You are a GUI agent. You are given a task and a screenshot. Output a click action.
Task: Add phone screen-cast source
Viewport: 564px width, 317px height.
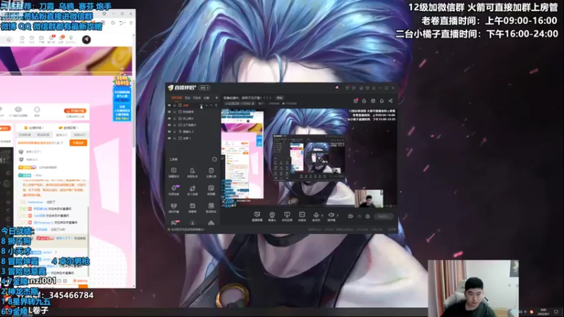287,216
